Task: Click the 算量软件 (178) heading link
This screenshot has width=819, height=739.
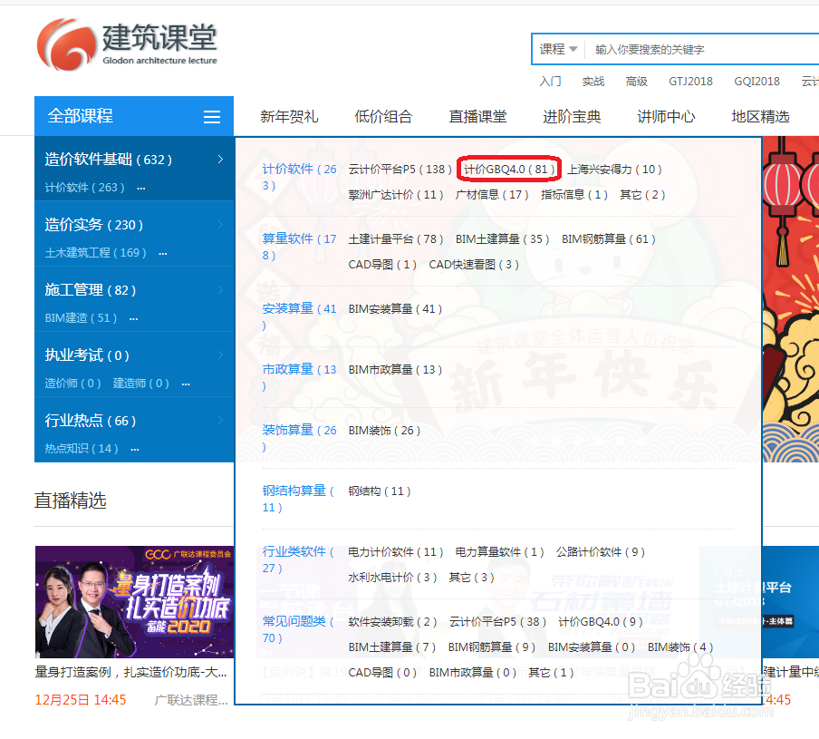Action: click(299, 247)
